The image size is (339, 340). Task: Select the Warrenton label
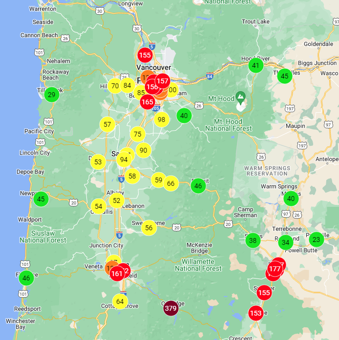[x=43, y=9]
